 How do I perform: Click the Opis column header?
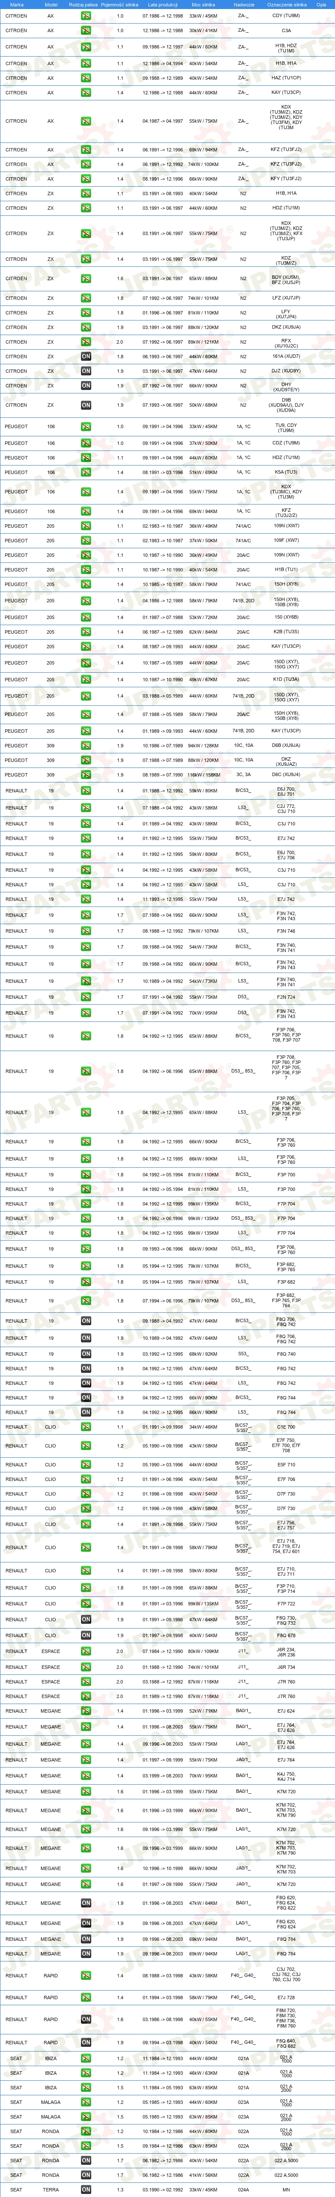click(321, 4)
